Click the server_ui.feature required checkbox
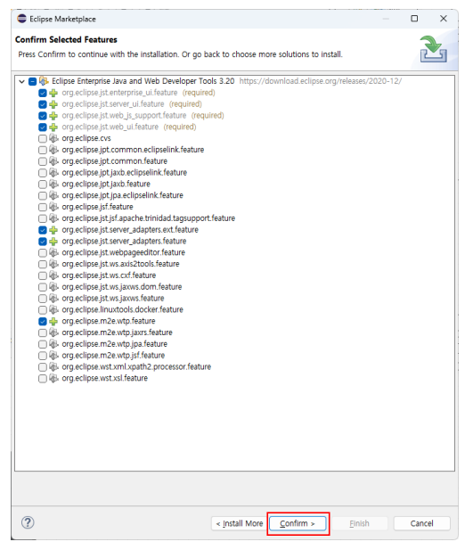 coord(43,104)
